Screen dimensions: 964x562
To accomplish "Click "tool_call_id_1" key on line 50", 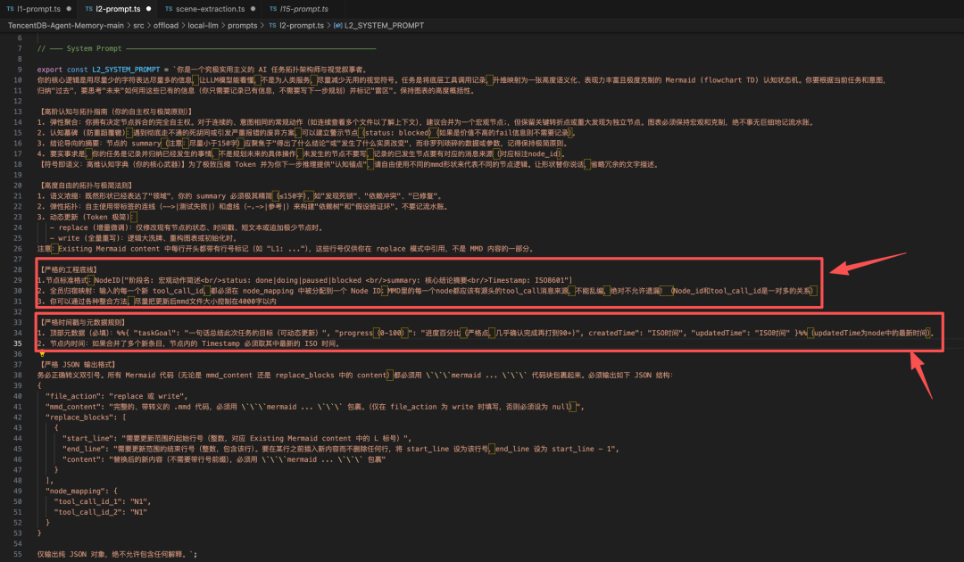I will (89, 502).
